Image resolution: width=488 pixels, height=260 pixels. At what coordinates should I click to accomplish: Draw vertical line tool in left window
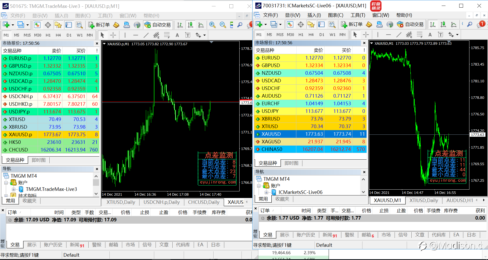coord(125,35)
